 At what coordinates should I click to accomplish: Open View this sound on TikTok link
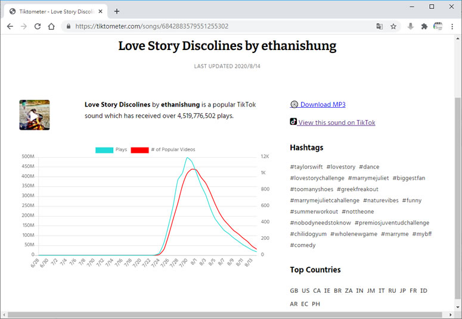336,123
